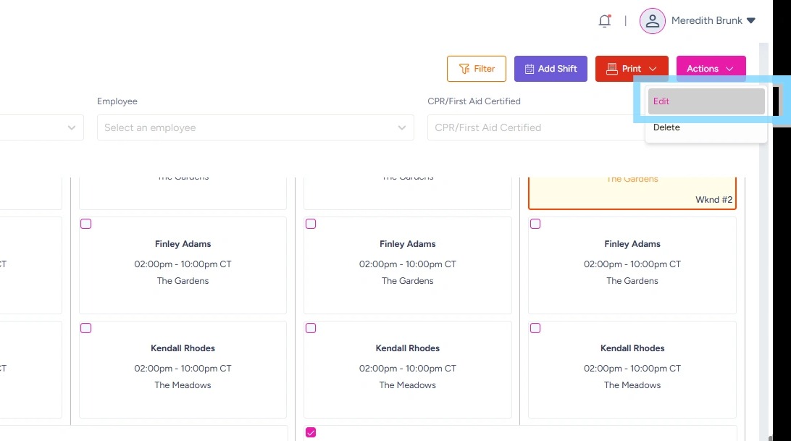
Task: Click the calendar icon on Add Shift
Action: pos(530,69)
